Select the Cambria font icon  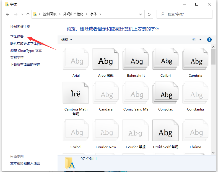point(195,59)
